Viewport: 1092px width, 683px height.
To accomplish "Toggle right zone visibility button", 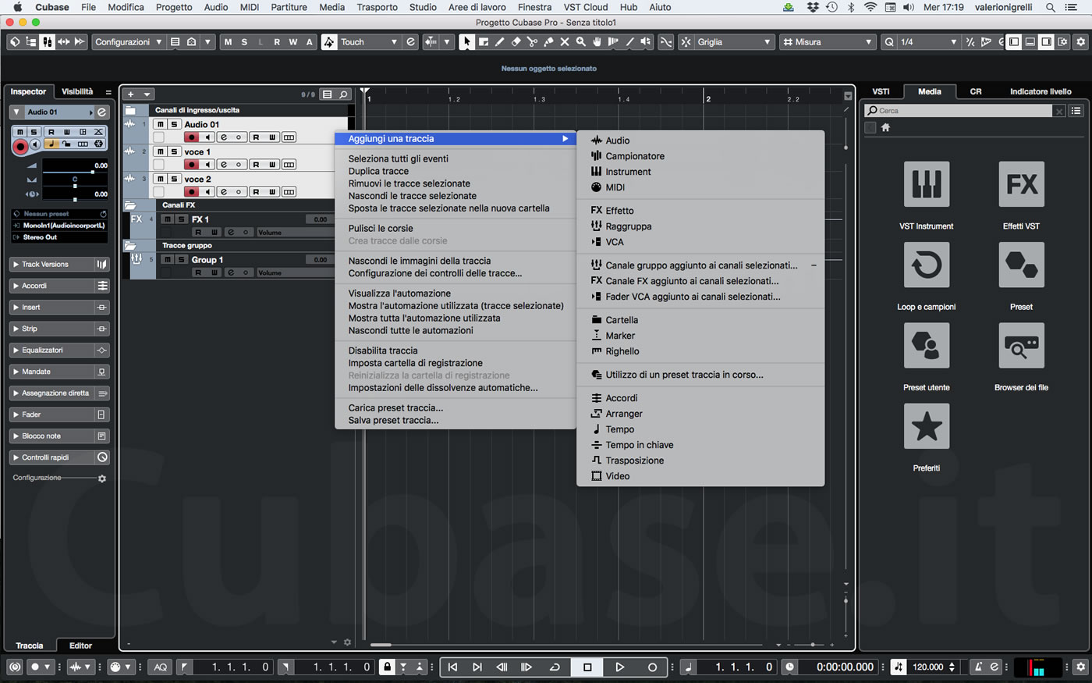I will point(1046,42).
